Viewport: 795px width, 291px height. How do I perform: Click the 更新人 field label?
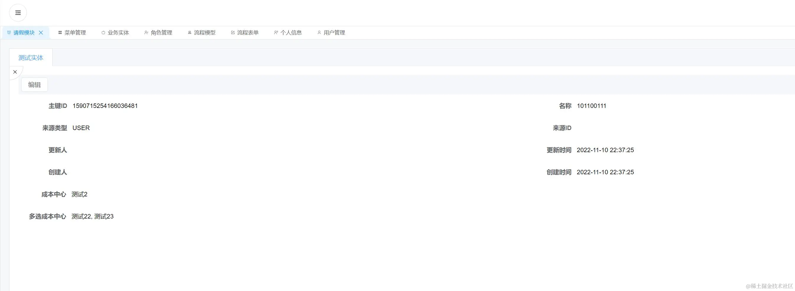58,150
